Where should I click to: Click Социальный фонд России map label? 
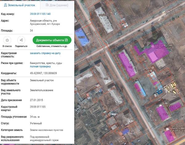pyautogui.click(x=177, y=129)
